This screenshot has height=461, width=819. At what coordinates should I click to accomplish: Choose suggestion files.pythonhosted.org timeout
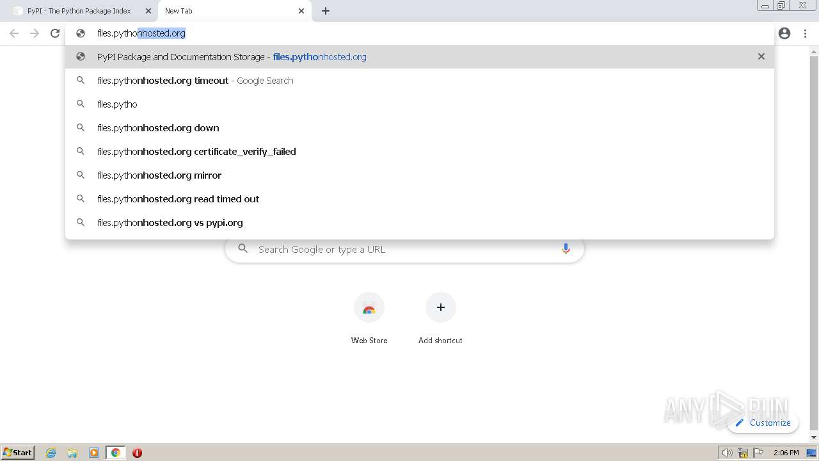(420, 80)
